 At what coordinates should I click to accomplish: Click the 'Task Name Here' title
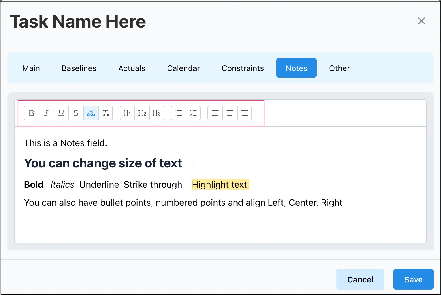(x=78, y=21)
